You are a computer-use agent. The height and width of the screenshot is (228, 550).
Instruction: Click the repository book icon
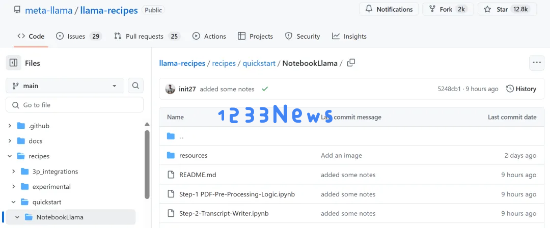17,10
